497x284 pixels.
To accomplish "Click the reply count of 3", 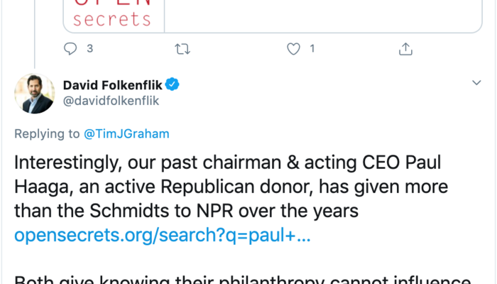I will [x=89, y=49].
